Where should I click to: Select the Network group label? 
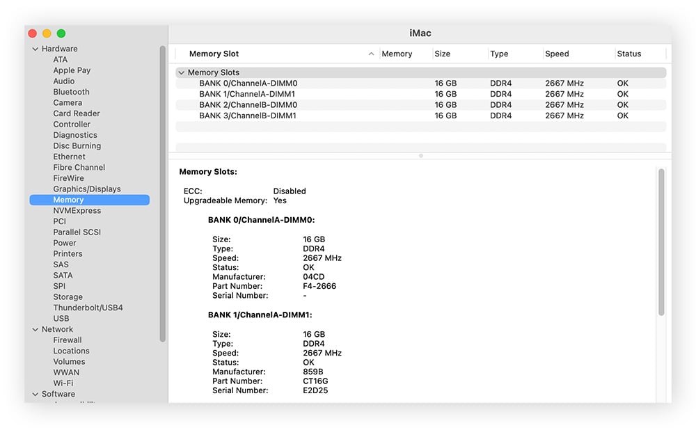pos(57,329)
